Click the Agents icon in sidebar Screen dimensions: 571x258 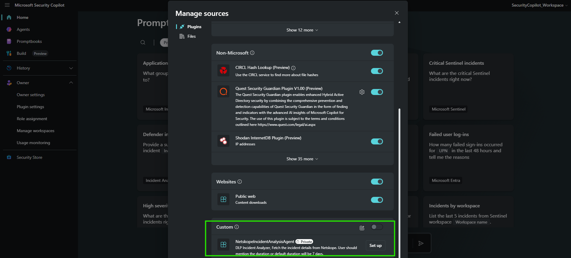[x=9, y=29]
